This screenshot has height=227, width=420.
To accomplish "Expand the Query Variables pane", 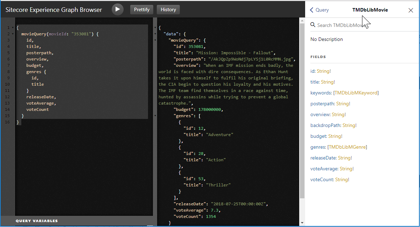I will click(37, 221).
